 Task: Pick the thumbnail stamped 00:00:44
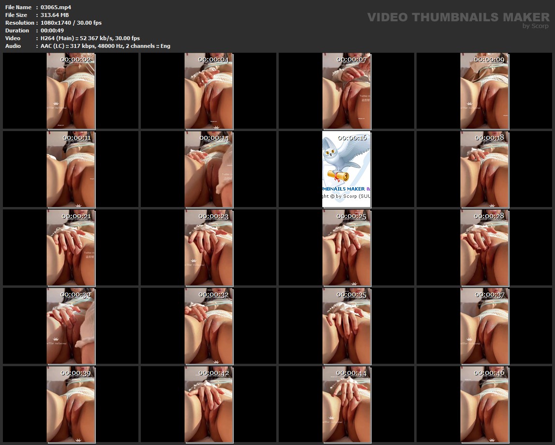coord(346,404)
